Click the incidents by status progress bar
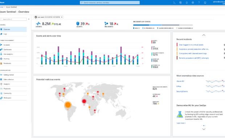 point(163,25)
